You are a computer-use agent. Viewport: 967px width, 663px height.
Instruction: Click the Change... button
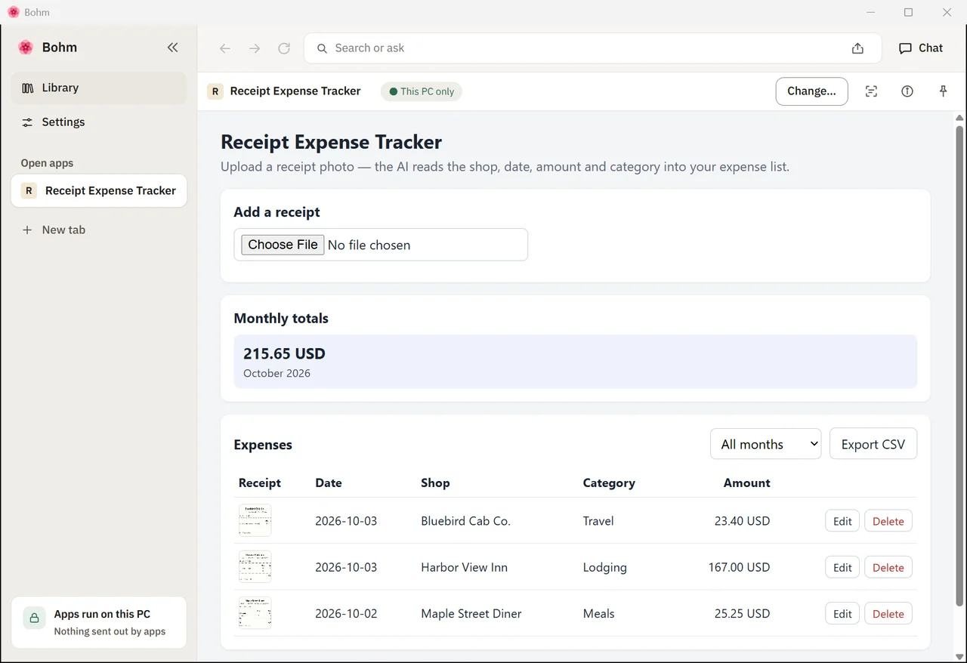click(811, 91)
